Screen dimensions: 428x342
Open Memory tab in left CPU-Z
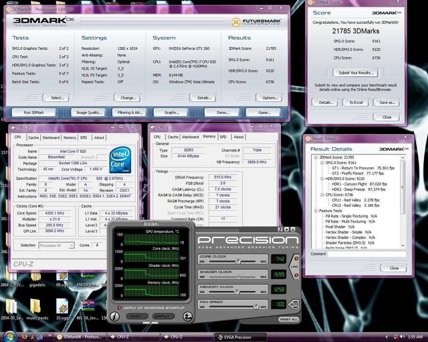point(70,138)
